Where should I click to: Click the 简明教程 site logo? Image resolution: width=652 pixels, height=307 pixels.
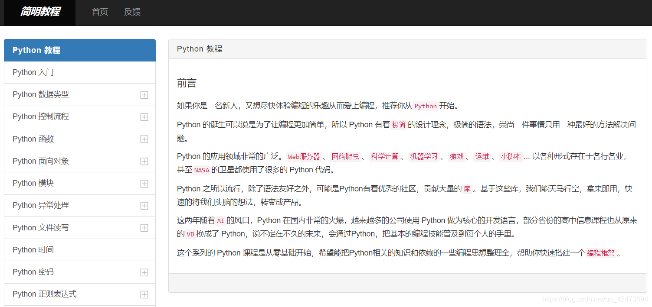(40, 12)
